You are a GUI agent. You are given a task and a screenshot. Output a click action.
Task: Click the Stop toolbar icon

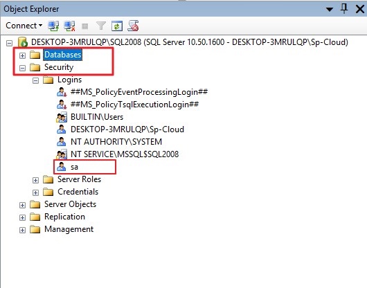tap(84, 26)
